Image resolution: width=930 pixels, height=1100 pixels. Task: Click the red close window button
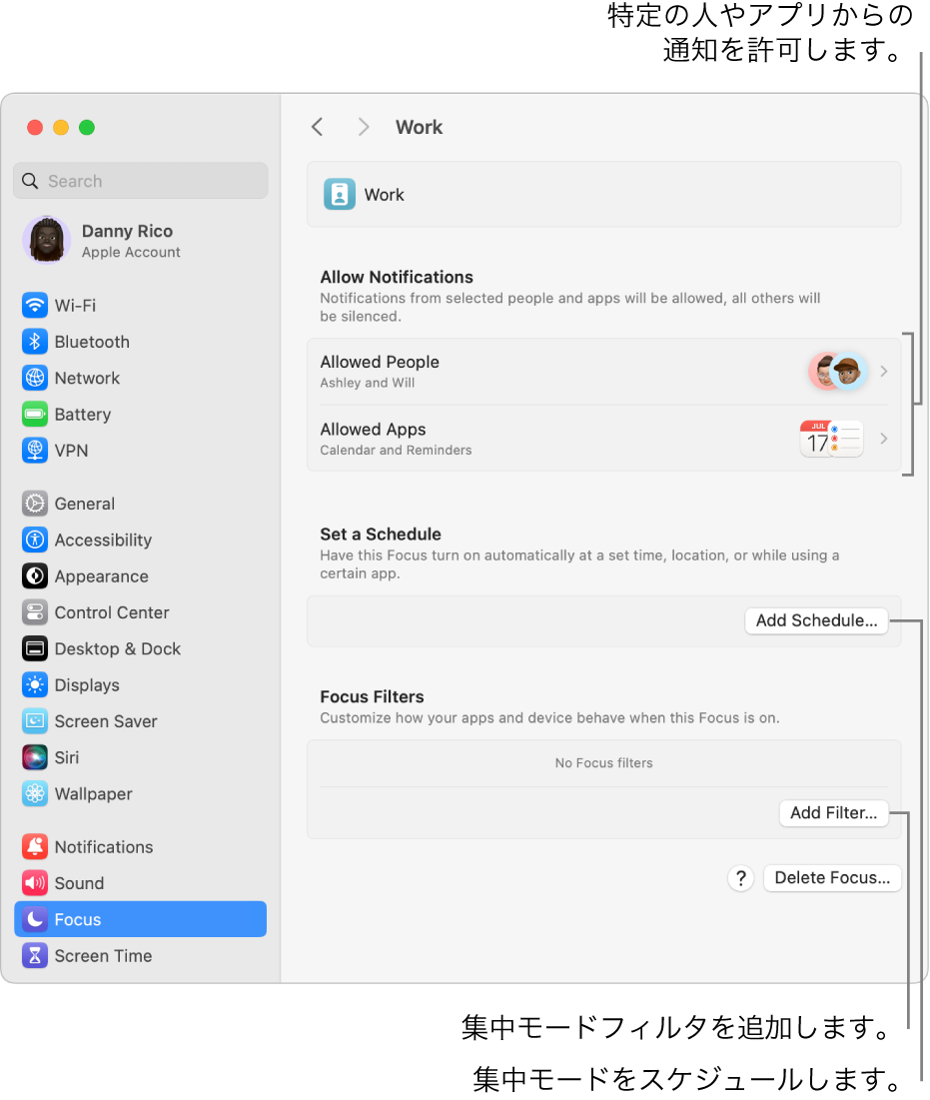[x=35, y=127]
